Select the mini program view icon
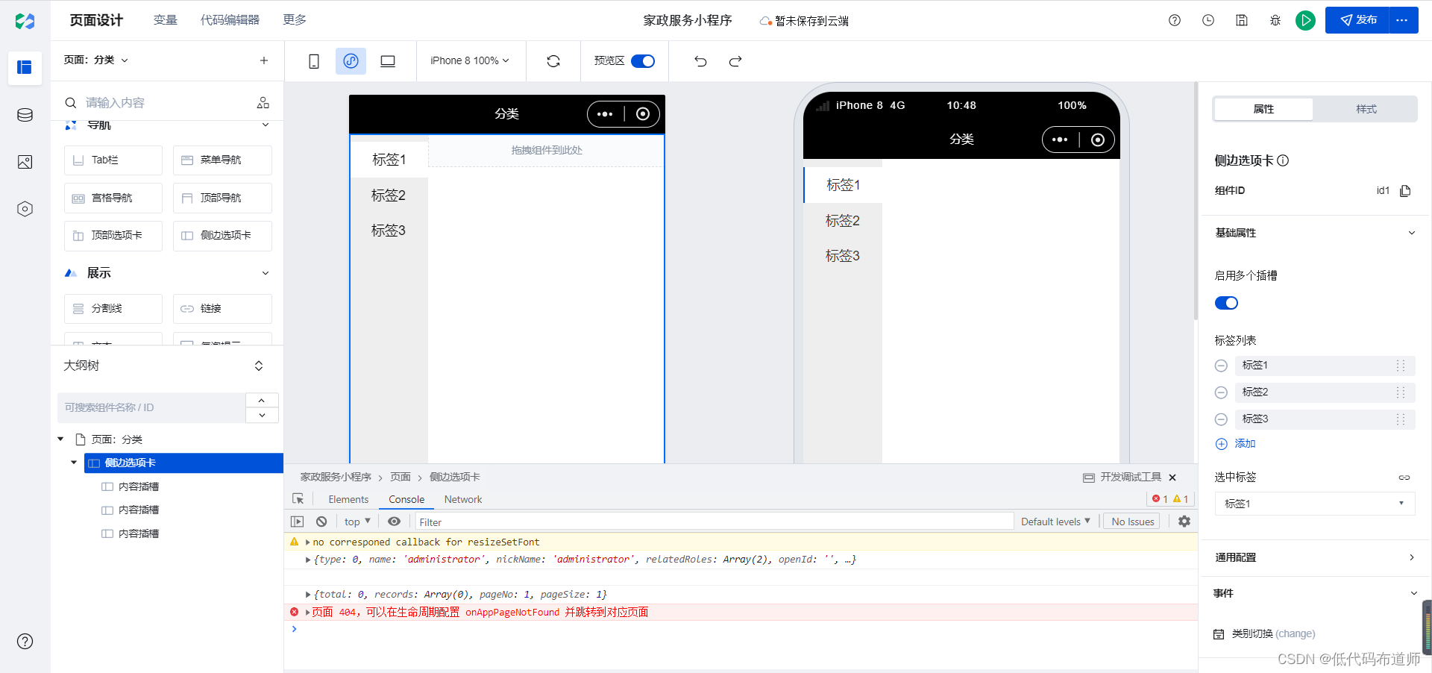 pos(351,61)
